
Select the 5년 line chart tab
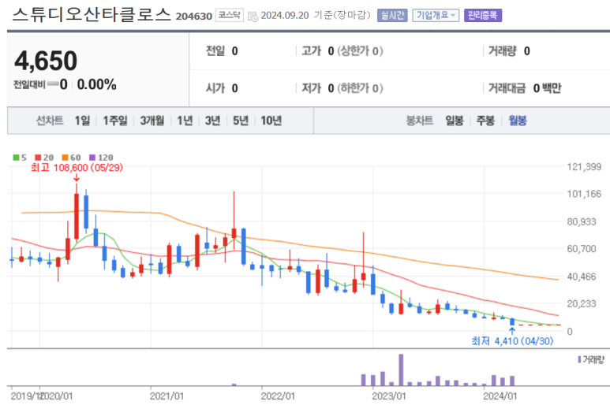coord(241,121)
